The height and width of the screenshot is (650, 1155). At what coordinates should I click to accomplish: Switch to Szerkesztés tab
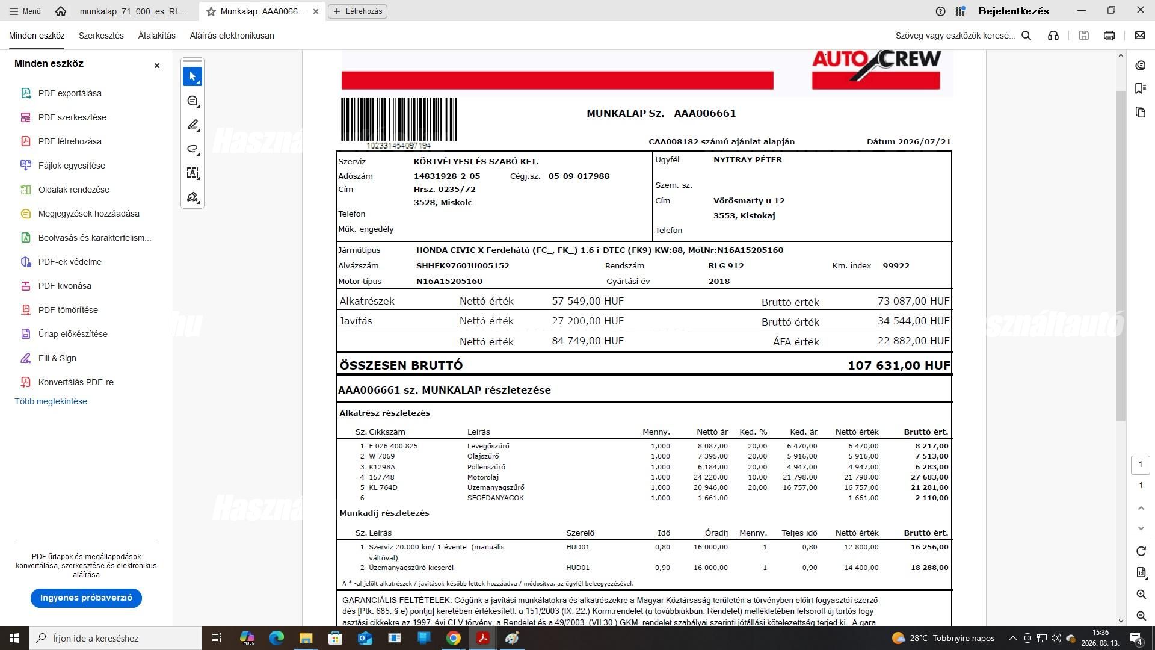click(x=101, y=36)
